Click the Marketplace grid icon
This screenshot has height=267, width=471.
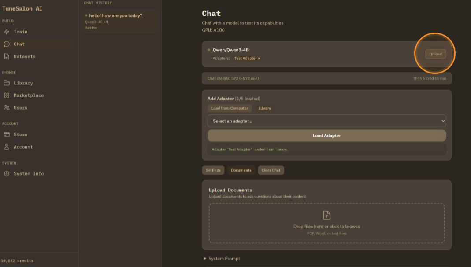[7, 95]
